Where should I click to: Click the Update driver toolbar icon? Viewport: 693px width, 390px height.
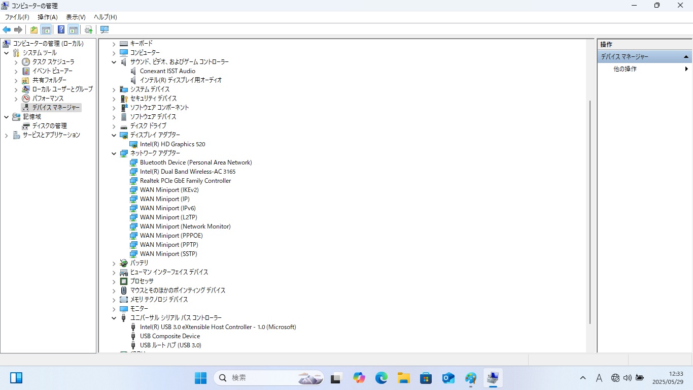tap(89, 29)
